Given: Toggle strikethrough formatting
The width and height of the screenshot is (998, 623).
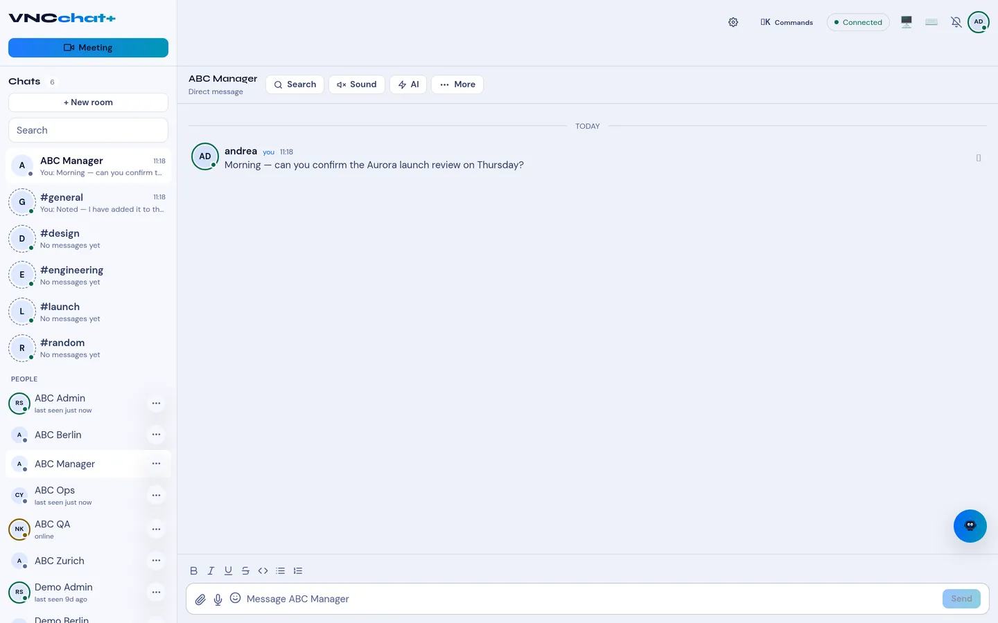Looking at the screenshot, I should point(245,571).
